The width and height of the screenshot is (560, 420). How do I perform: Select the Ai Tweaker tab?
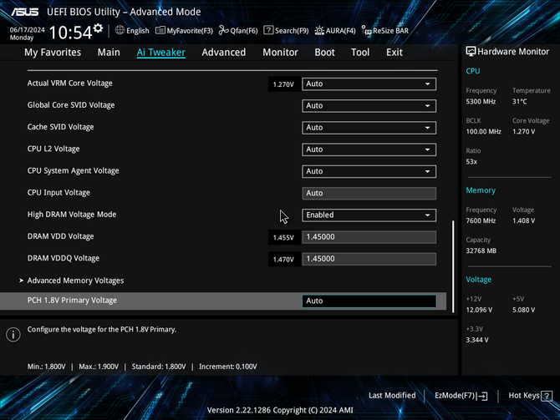(160, 53)
